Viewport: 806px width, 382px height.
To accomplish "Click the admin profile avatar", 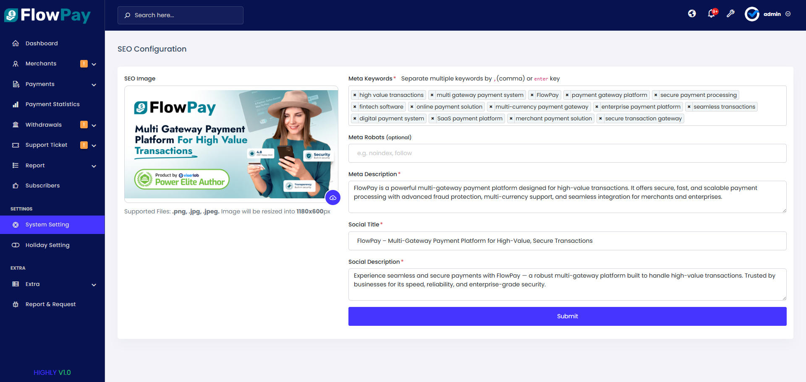I will (752, 14).
